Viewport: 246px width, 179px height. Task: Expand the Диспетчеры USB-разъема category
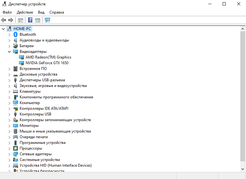[9, 80]
